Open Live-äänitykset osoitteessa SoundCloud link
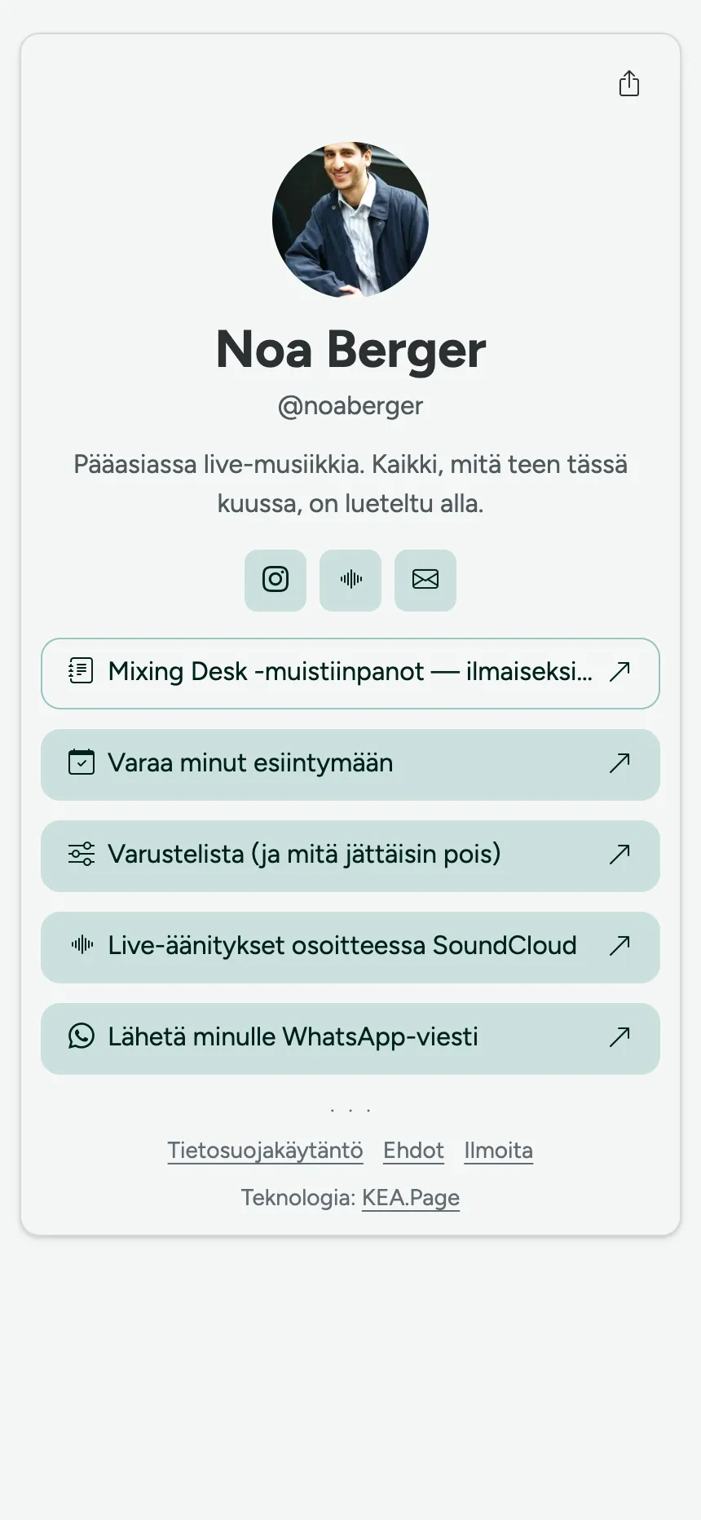Viewport: 701px width, 1520px height. tap(350, 947)
